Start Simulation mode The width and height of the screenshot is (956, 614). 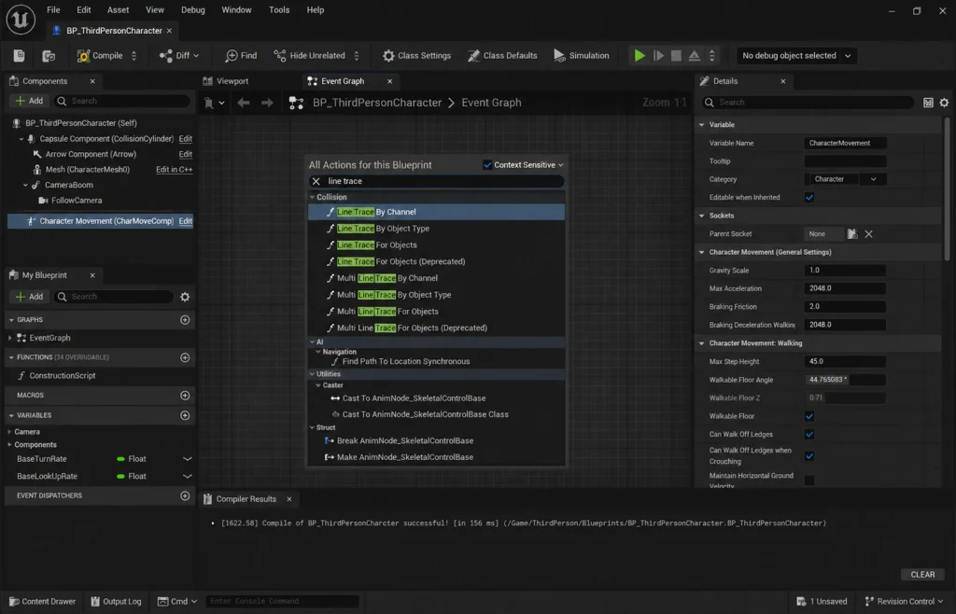tap(581, 55)
